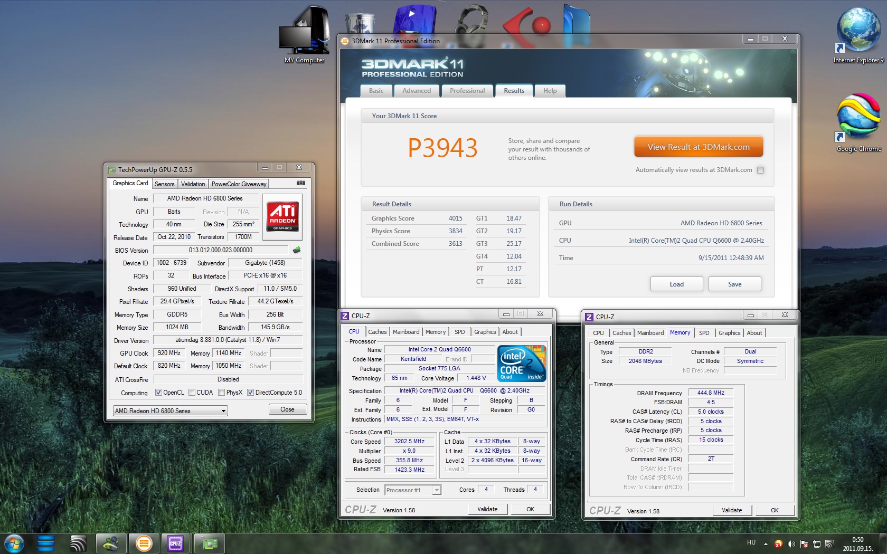Open the Recycle Bin desktop icon
This screenshot has width=887, height=554.
(x=360, y=24)
